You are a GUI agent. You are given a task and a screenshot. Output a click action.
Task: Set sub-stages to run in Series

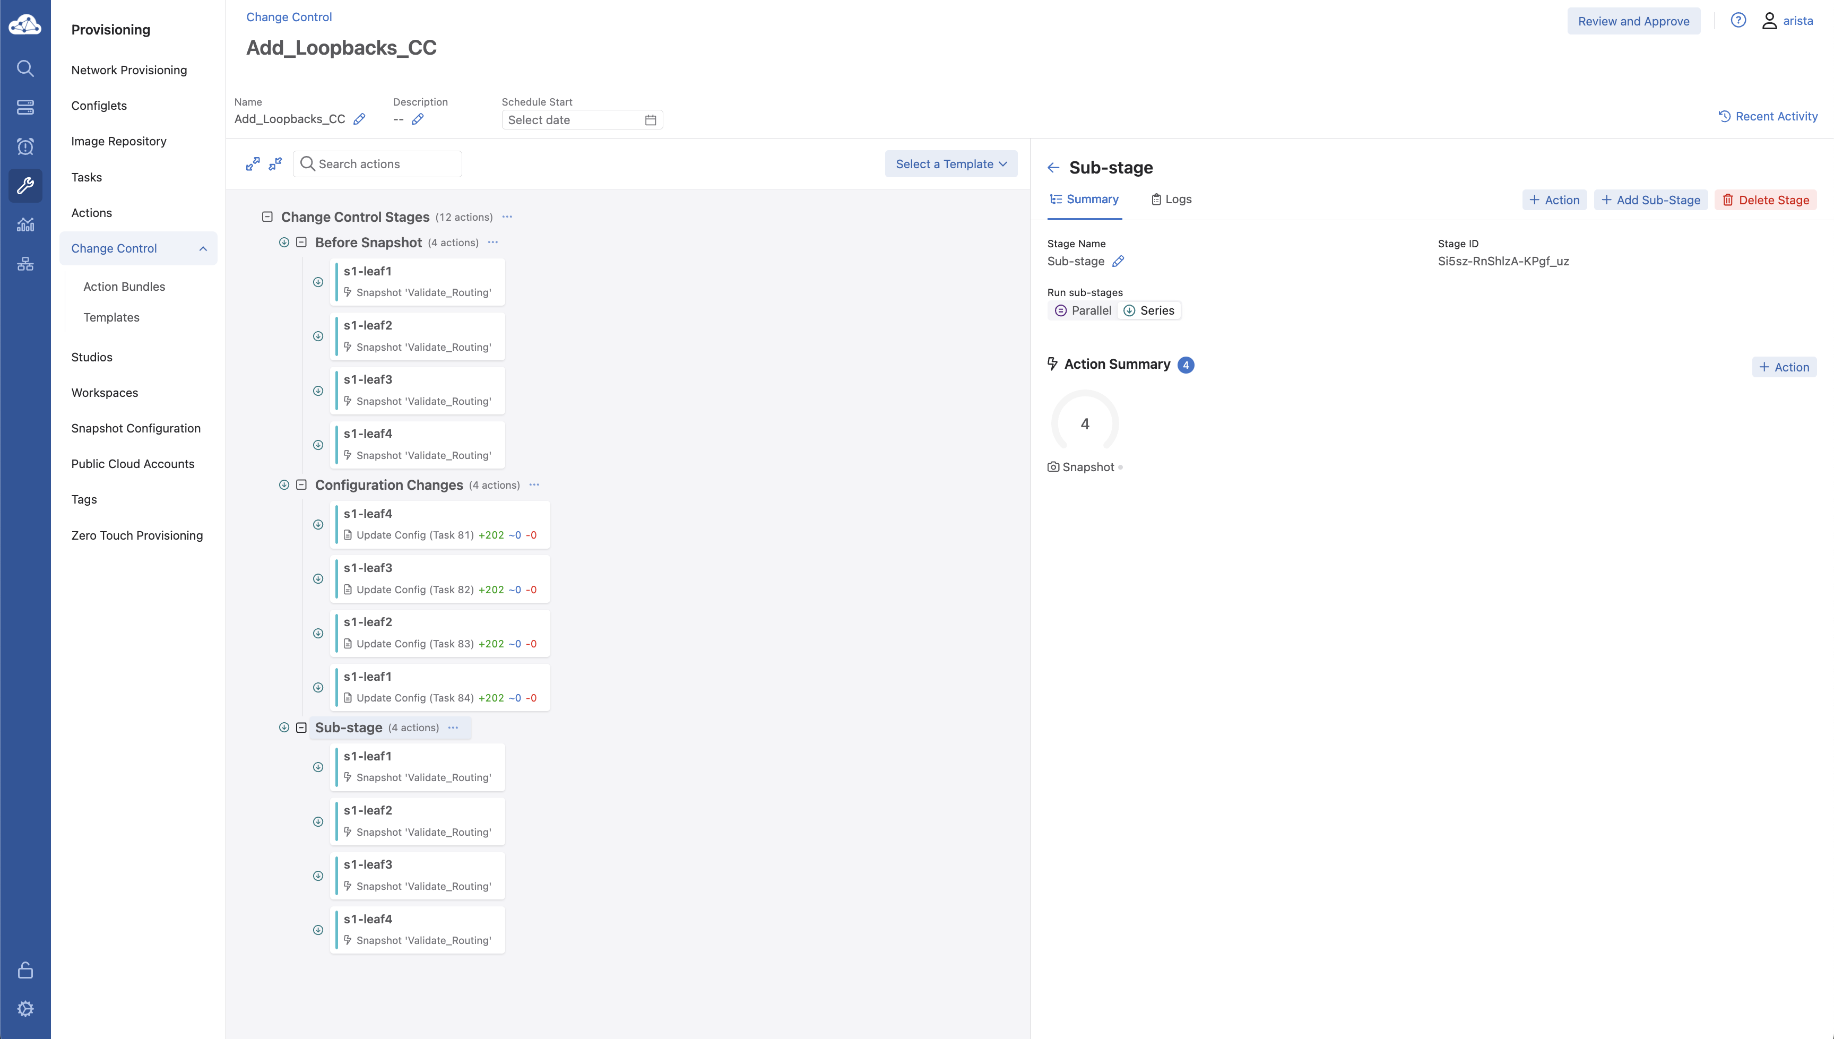tap(1148, 310)
